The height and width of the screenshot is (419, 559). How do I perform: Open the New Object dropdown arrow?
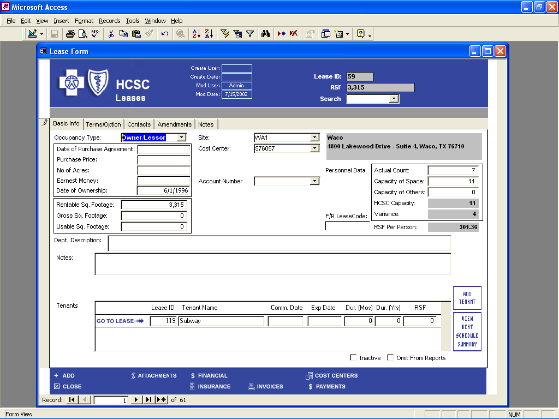(x=347, y=34)
